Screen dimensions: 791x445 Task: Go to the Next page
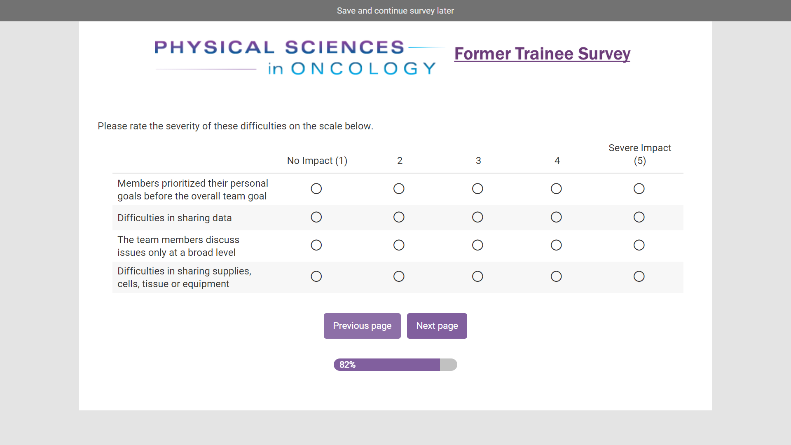point(437,326)
